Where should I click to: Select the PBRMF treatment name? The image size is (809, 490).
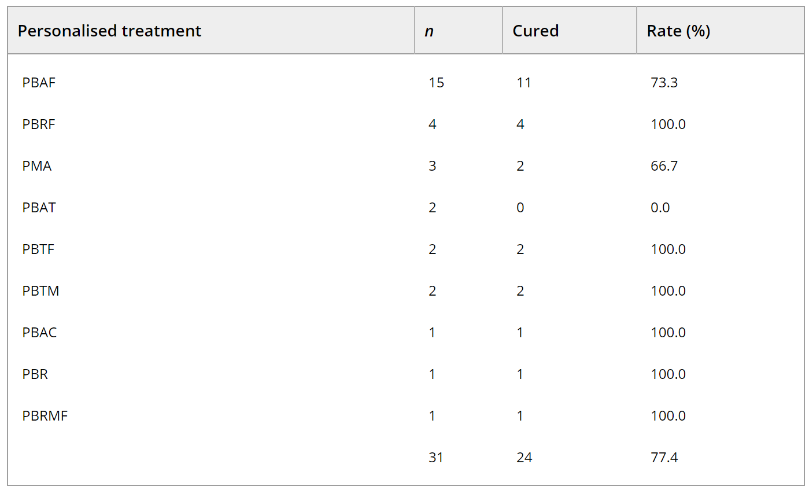[x=45, y=416]
